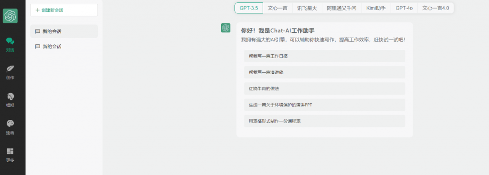This screenshot has height=175, width=489.
Task: Click the 模拟 label in sidebar
Action: click(11, 105)
